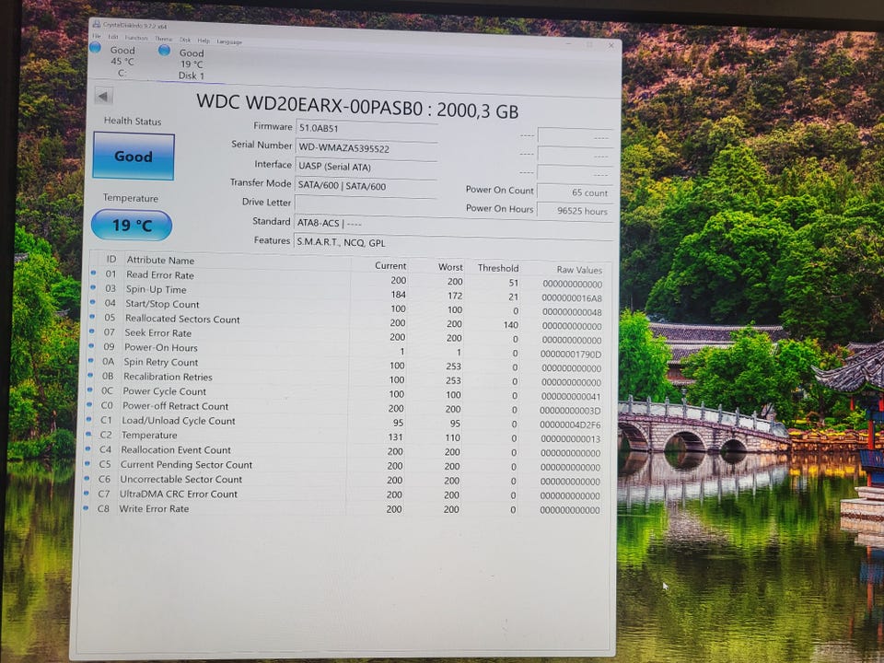Open the Disk menu

[185, 40]
